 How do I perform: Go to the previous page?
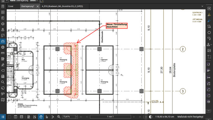(87, 117)
